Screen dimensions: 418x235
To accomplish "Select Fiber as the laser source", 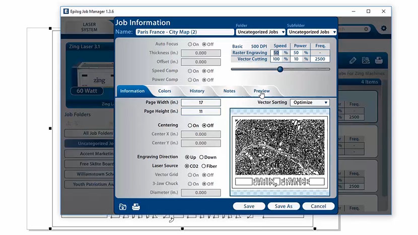I will (x=203, y=166).
